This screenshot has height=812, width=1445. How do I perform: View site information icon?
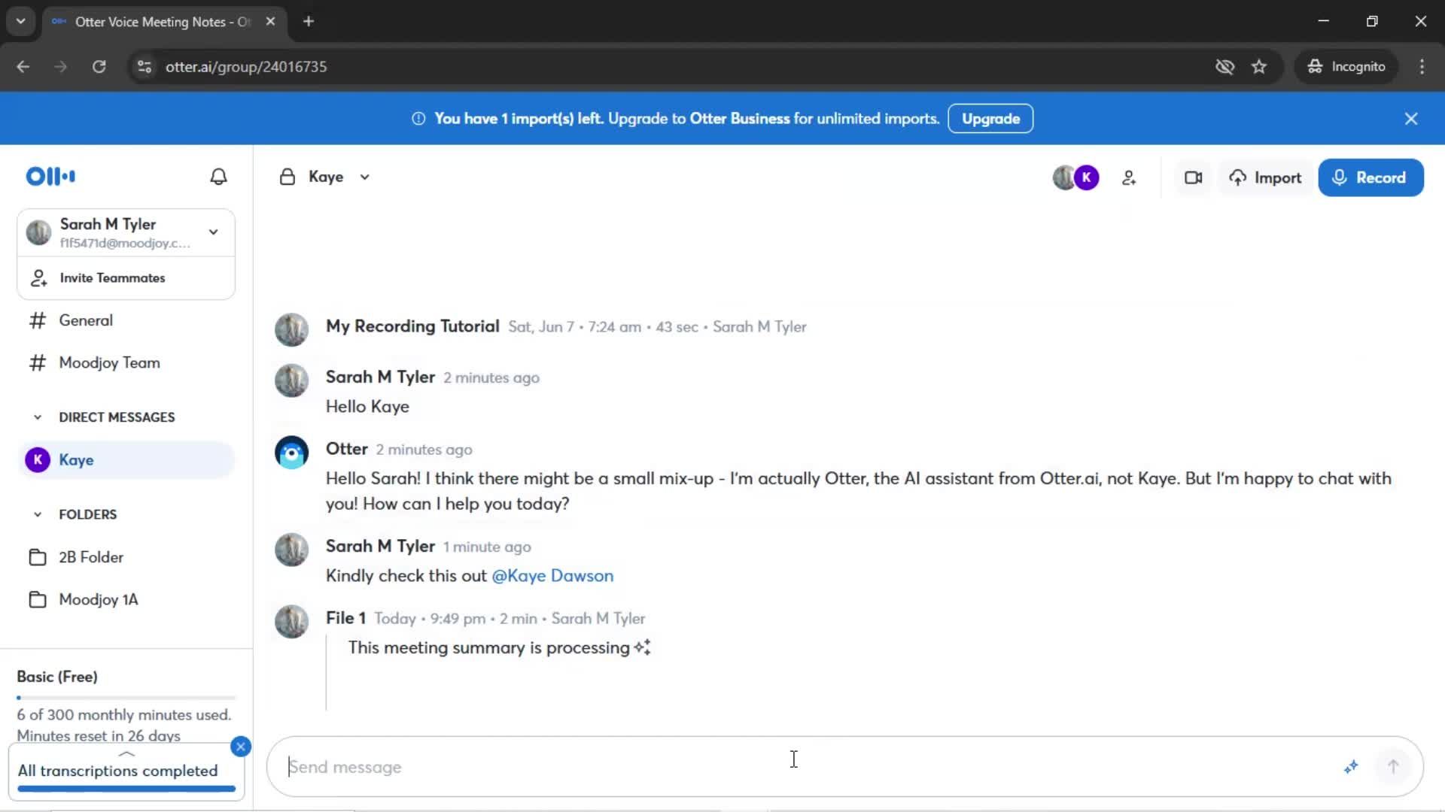click(x=144, y=67)
